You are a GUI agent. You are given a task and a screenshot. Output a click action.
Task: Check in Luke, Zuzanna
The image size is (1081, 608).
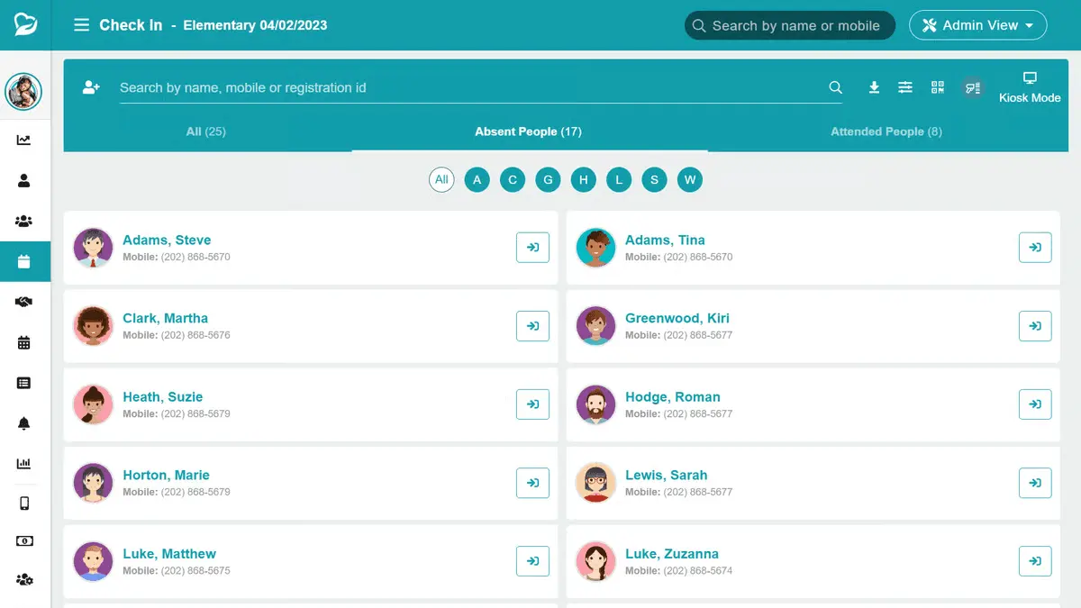(1035, 561)
